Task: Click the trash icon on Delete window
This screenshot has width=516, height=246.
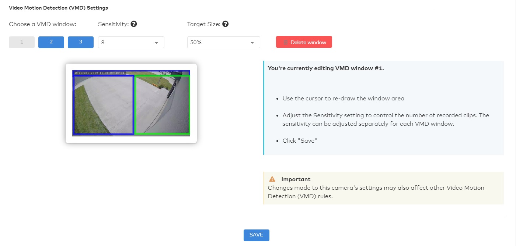Action: coord(286,42)
